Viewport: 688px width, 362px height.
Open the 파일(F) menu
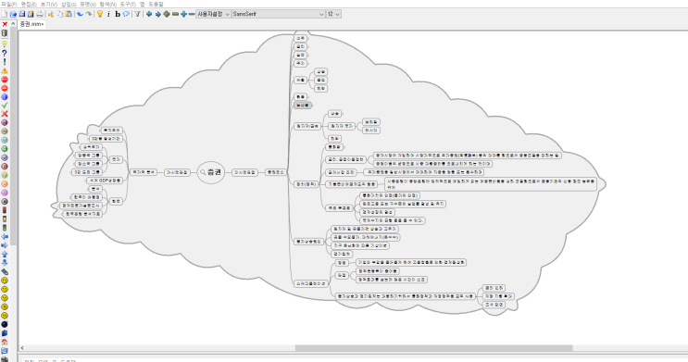tap(8, 4)
